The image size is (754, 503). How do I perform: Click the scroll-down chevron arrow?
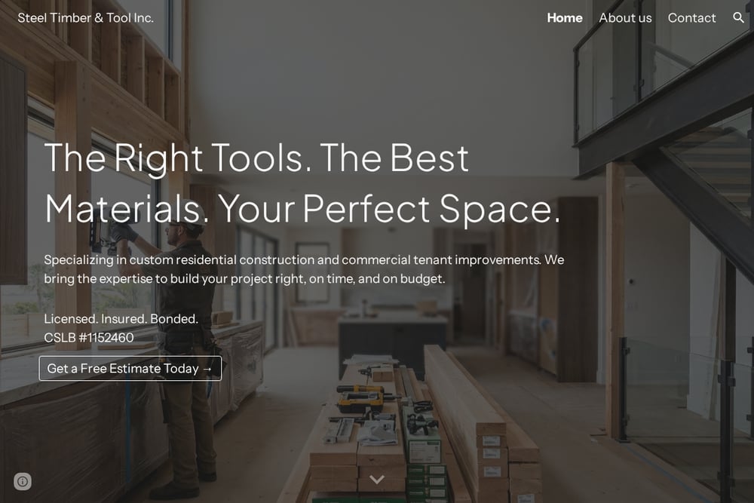tap(377, 479)
